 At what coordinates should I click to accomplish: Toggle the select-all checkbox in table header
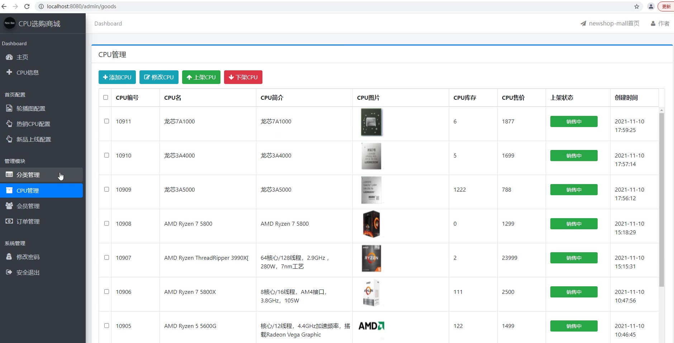coord(105,97)
